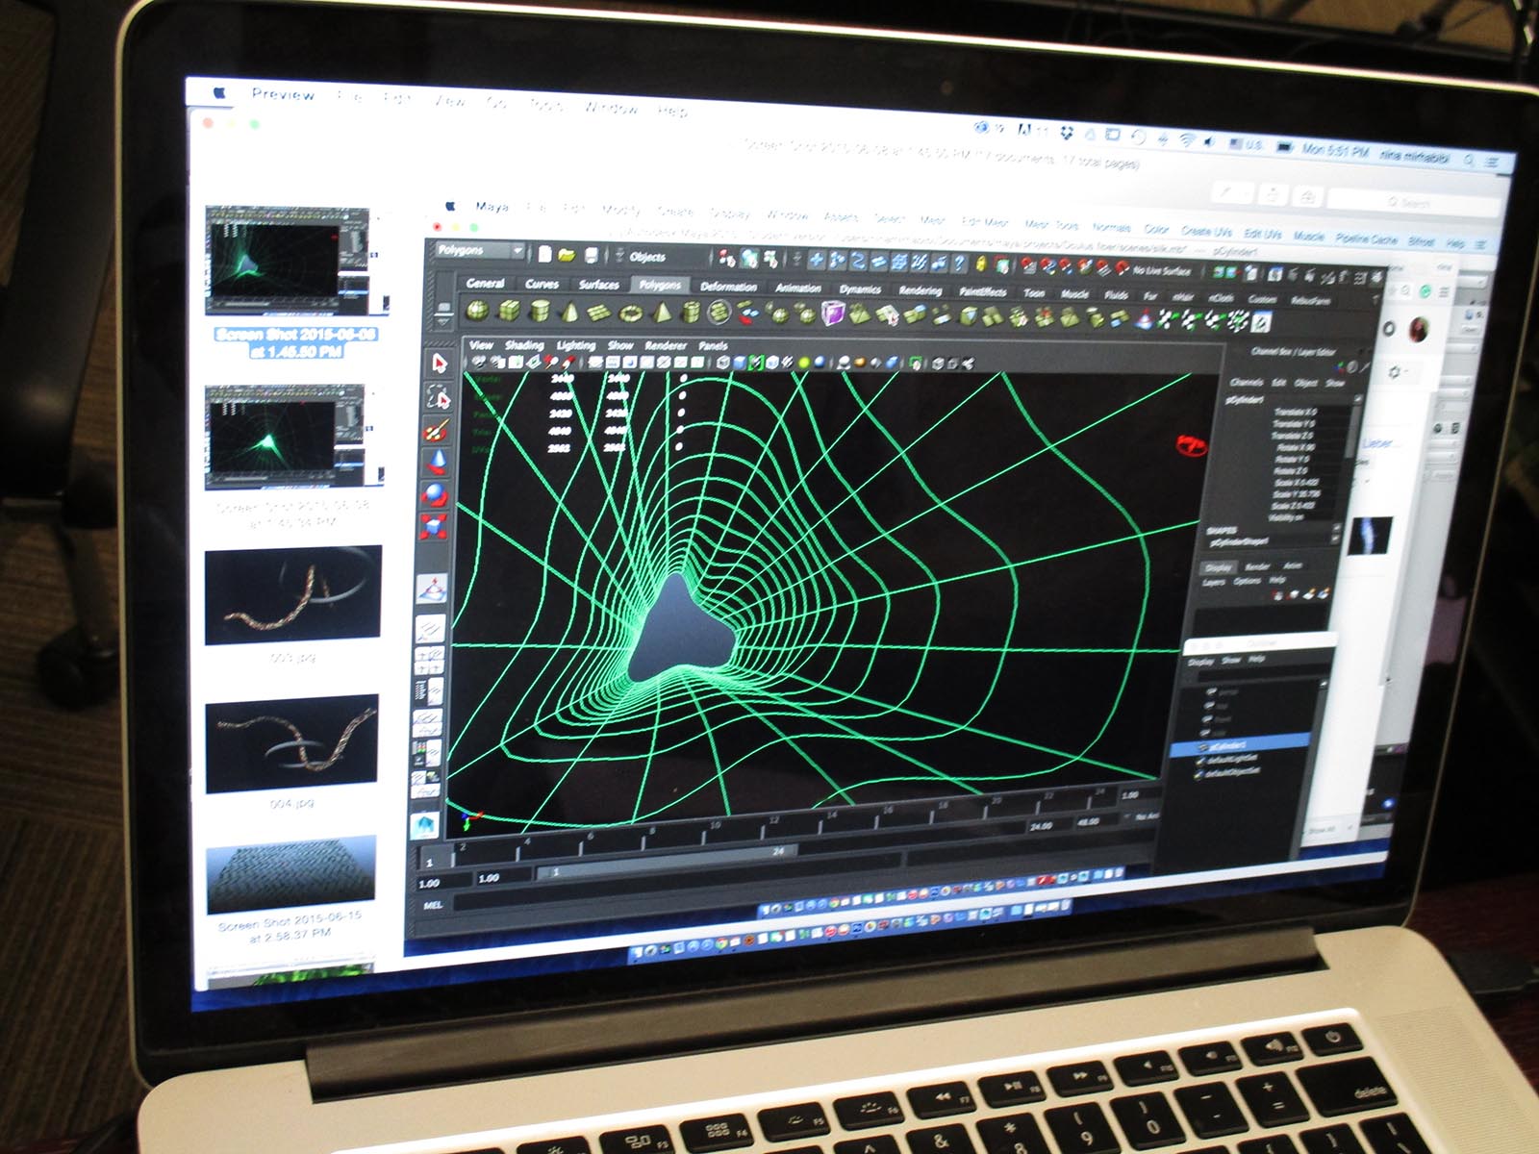This screenshot has width=1539, height=1154.
Task: Toggle the green highlighted viewport toolbar icon
Action: click(x=755, y=363)
